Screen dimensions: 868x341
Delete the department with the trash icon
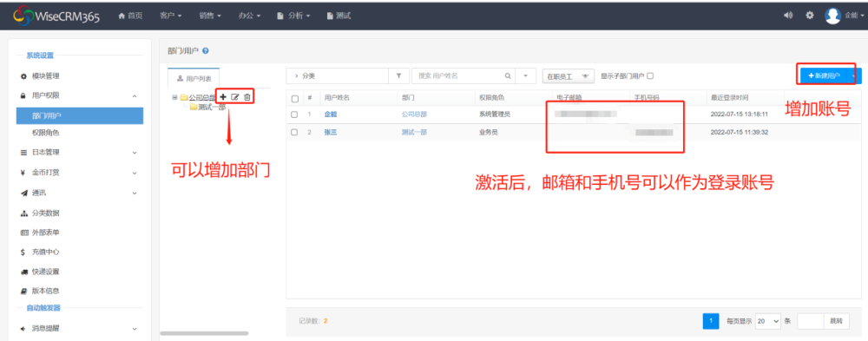pyautogui.click(x=247, y=97)
